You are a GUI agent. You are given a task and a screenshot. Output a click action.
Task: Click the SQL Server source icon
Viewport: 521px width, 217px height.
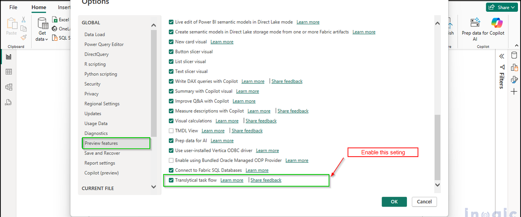coord(55,38)
